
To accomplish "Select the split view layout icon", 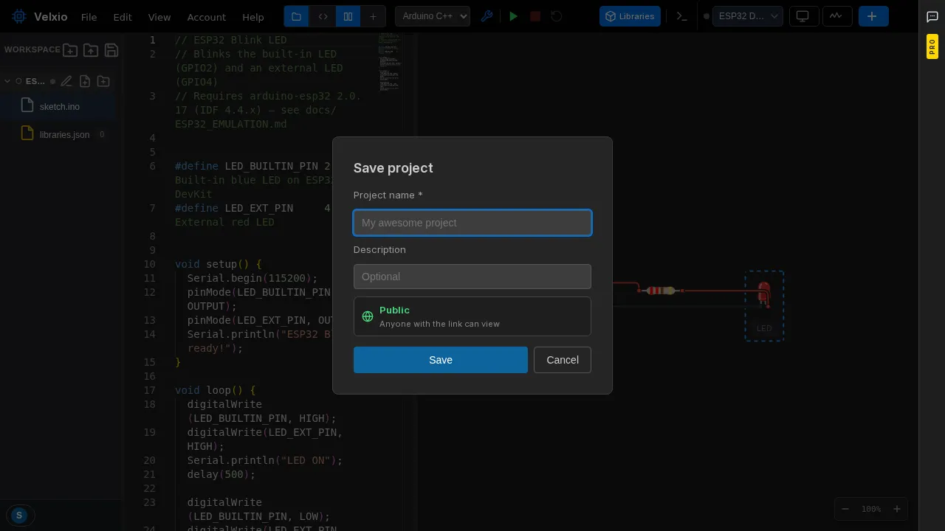I will tap(348, 16).
